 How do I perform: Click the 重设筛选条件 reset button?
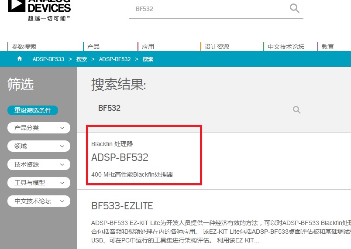[x=33, y=110]
